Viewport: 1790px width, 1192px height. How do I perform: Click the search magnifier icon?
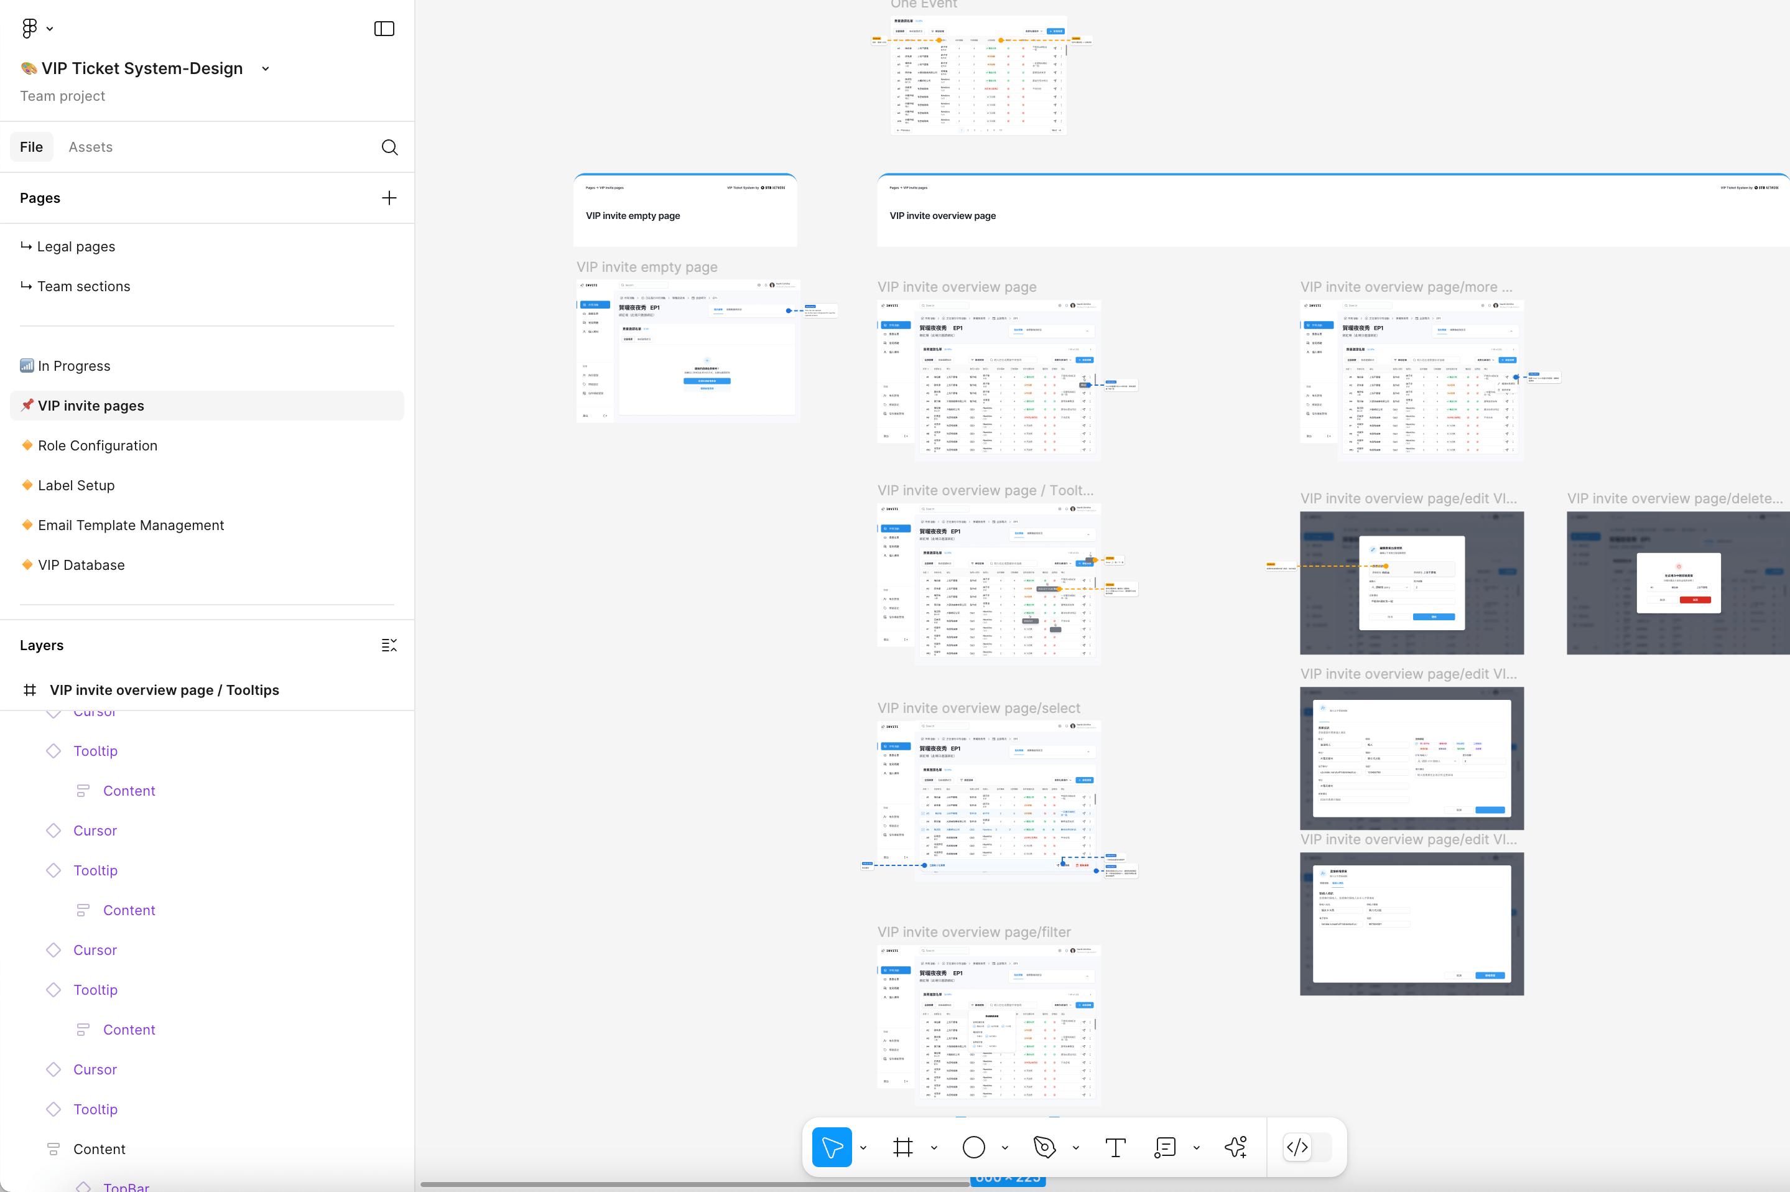389,147
